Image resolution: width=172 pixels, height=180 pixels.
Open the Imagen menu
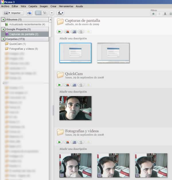(x=44, y=6)
